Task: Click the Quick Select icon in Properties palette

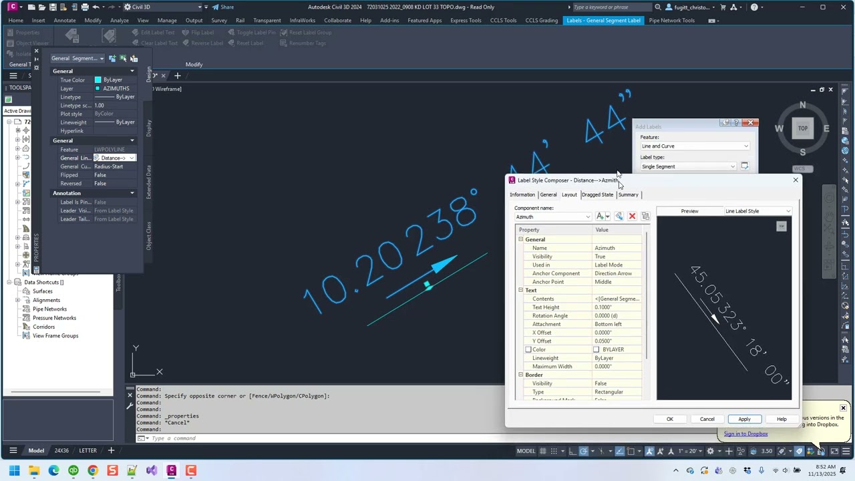Action: click(x=134, y=58)
